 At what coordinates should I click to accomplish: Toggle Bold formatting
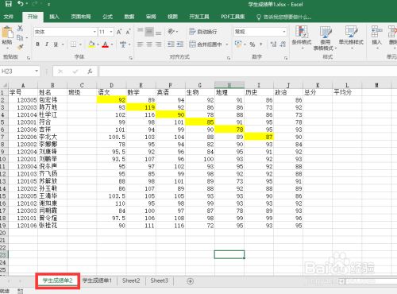[38, 44]
